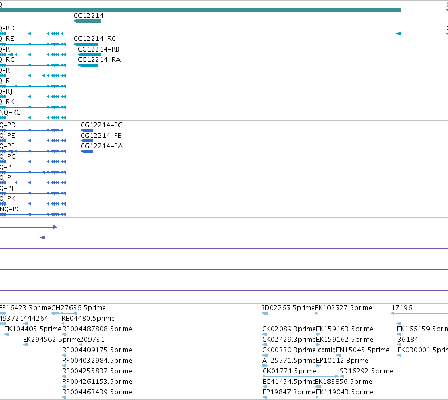Open EST EK294562.5prime
The width and height of the screenshot is (448, 400).
tap(52, 340)
